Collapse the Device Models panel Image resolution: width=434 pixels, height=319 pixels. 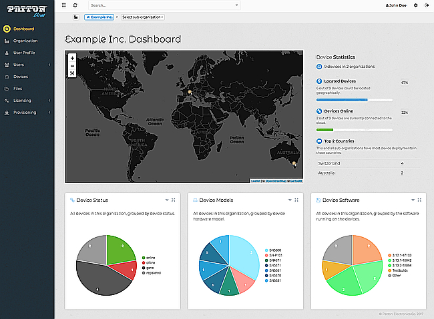[x=290, y=200]
